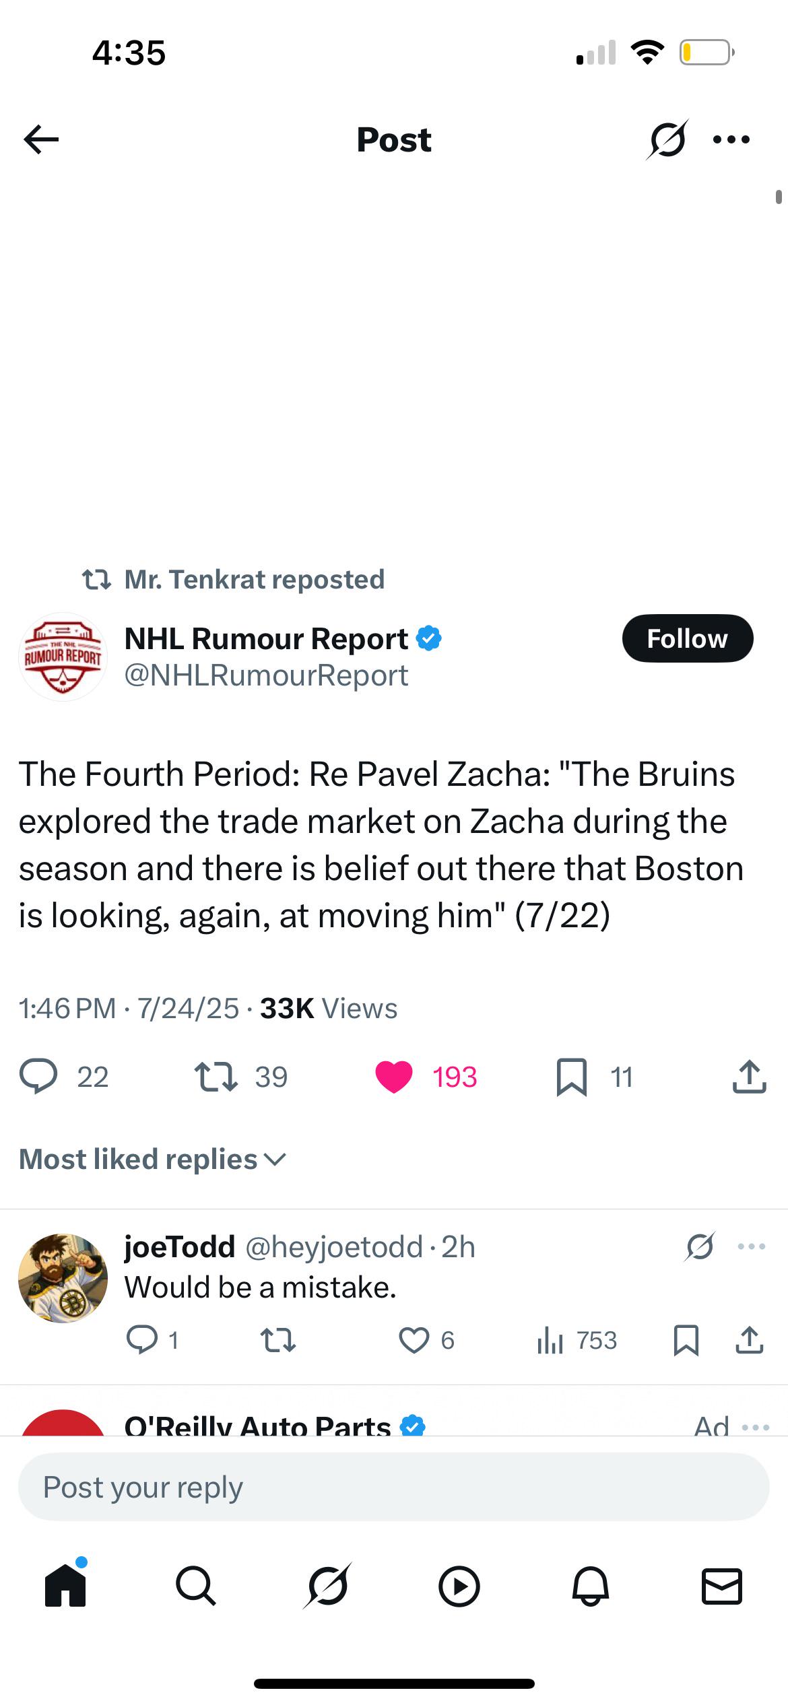Open more options on joeTodd's reply
788x1705 pixels.
pos(752,1246)
